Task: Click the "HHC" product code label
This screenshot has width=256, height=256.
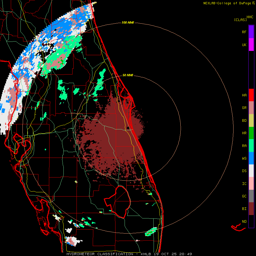Action: pos(250,17)
